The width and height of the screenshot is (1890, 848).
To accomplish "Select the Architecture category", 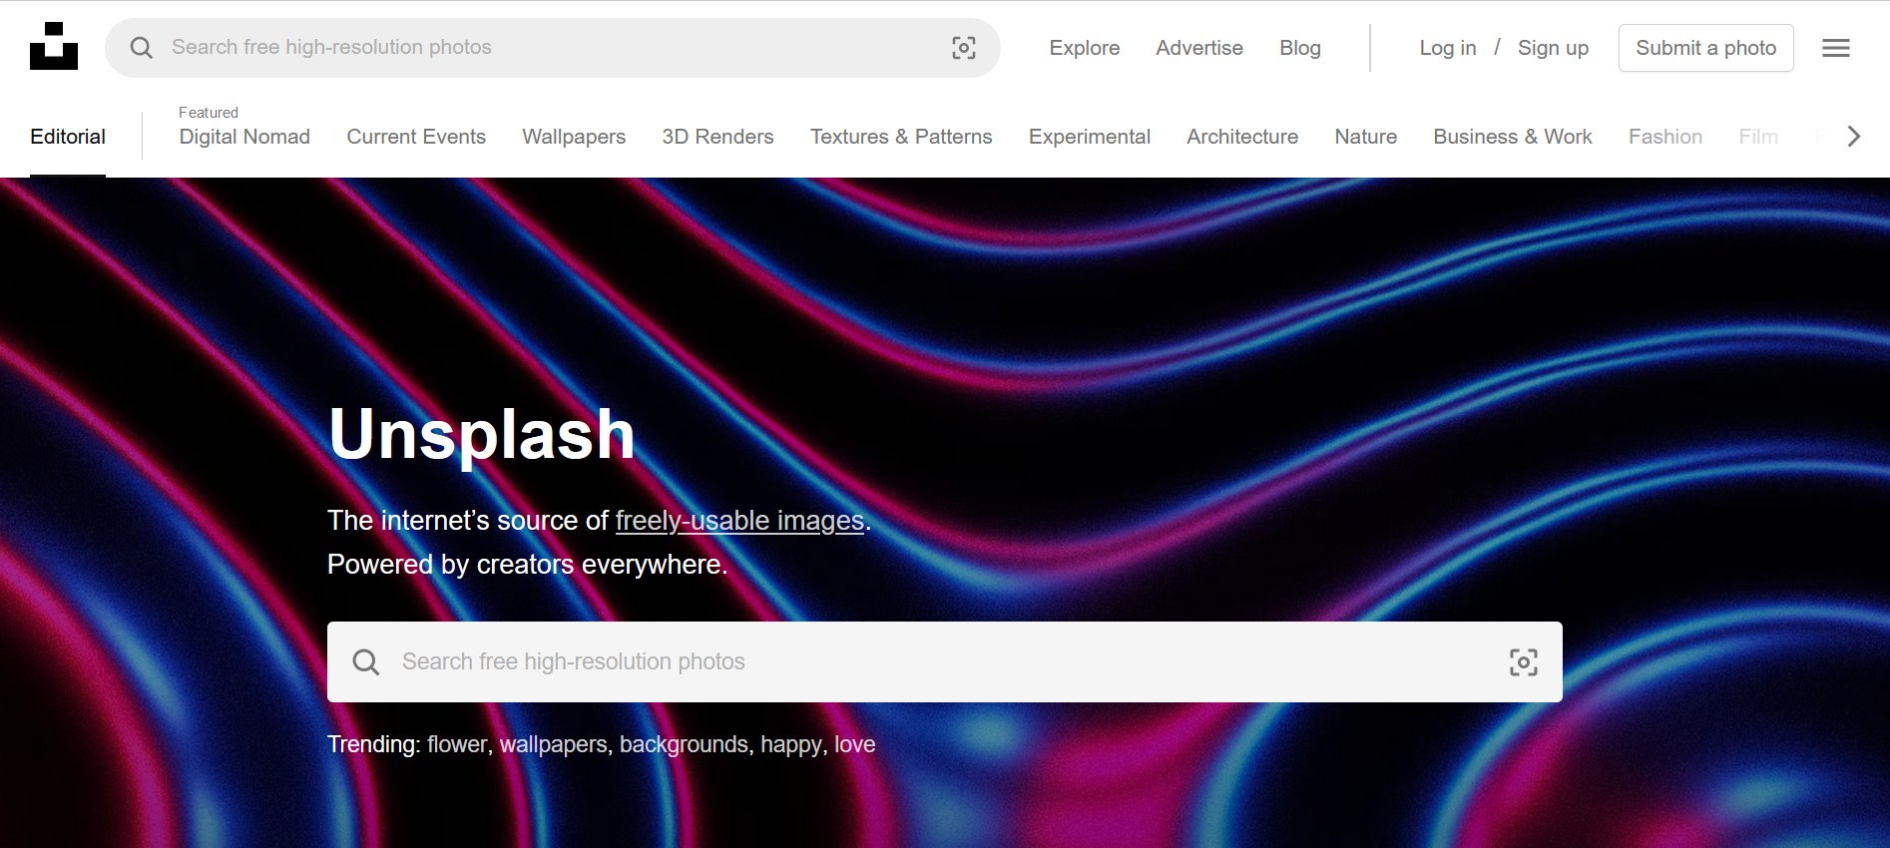I will (x=1241, y=137).
